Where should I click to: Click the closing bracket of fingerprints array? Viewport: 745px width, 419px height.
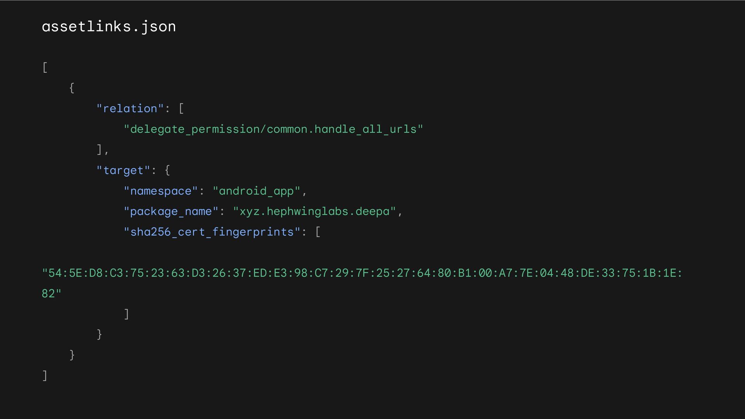point(126,314)
